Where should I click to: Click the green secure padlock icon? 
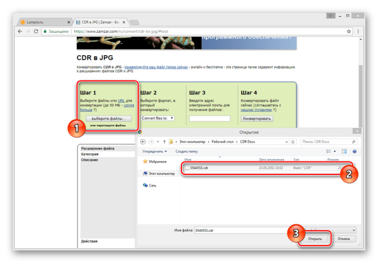coord(45,31)
